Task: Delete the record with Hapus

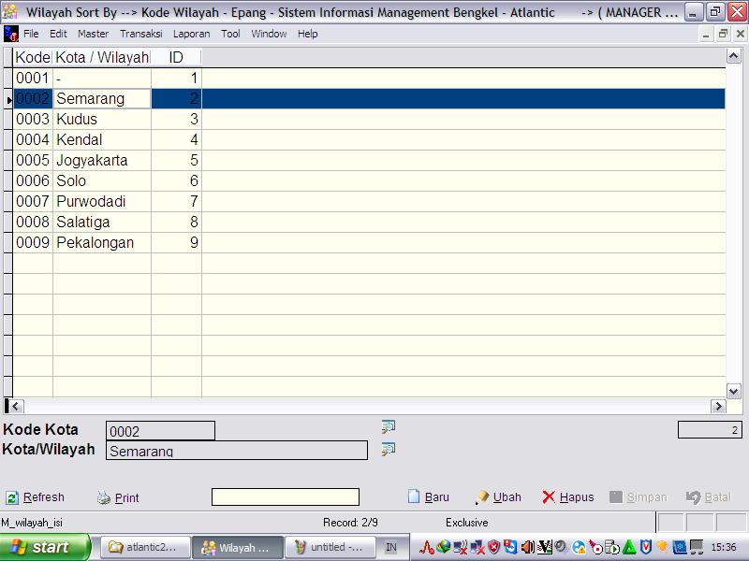Action: coord(568,497)
